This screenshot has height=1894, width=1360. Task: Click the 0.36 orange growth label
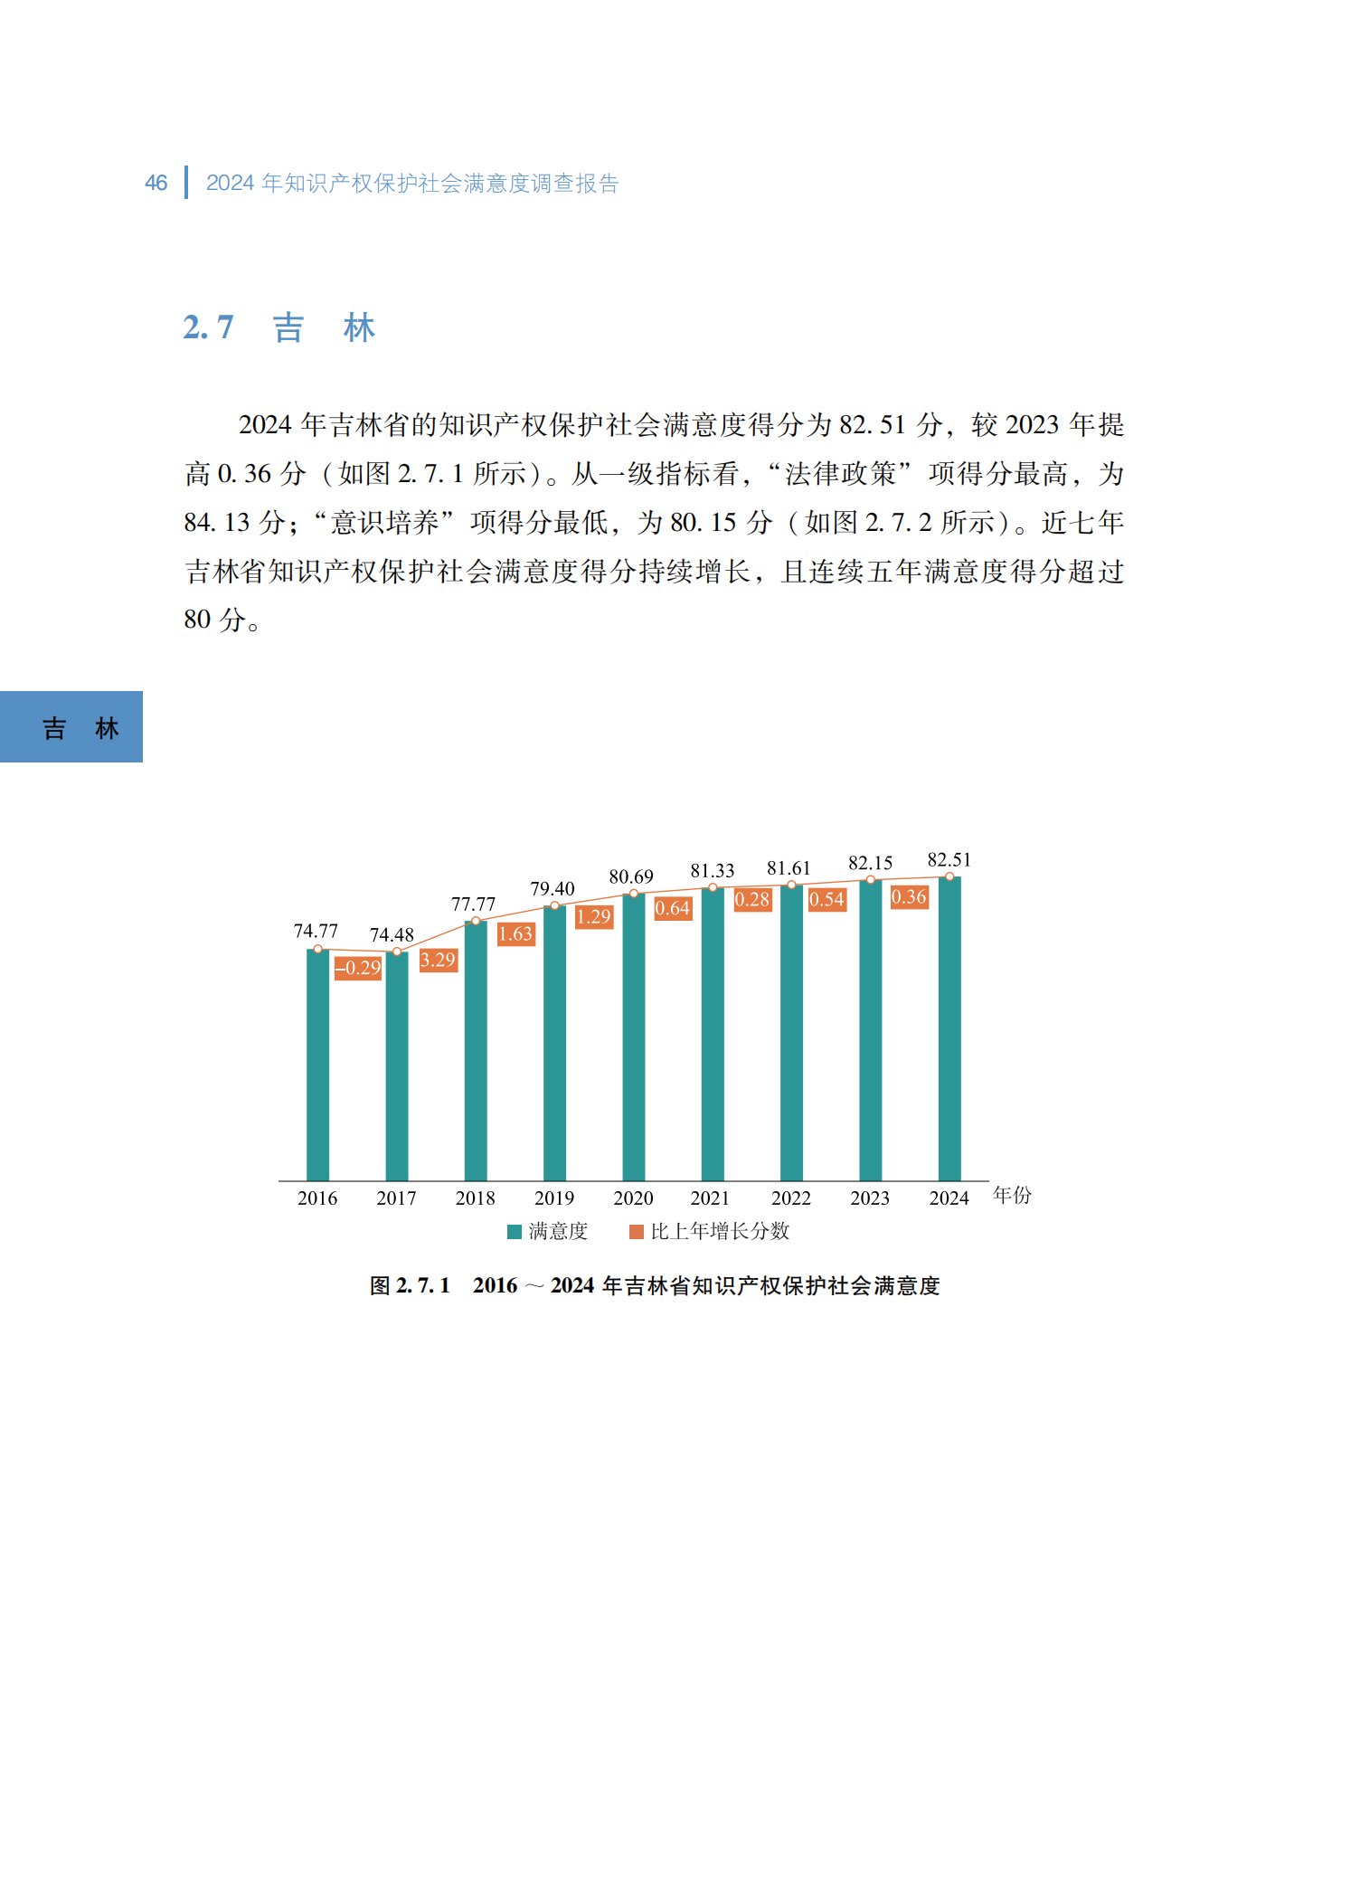point(909,896)
